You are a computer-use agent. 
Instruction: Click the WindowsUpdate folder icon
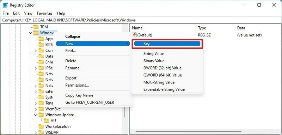[x=41, y=115]
